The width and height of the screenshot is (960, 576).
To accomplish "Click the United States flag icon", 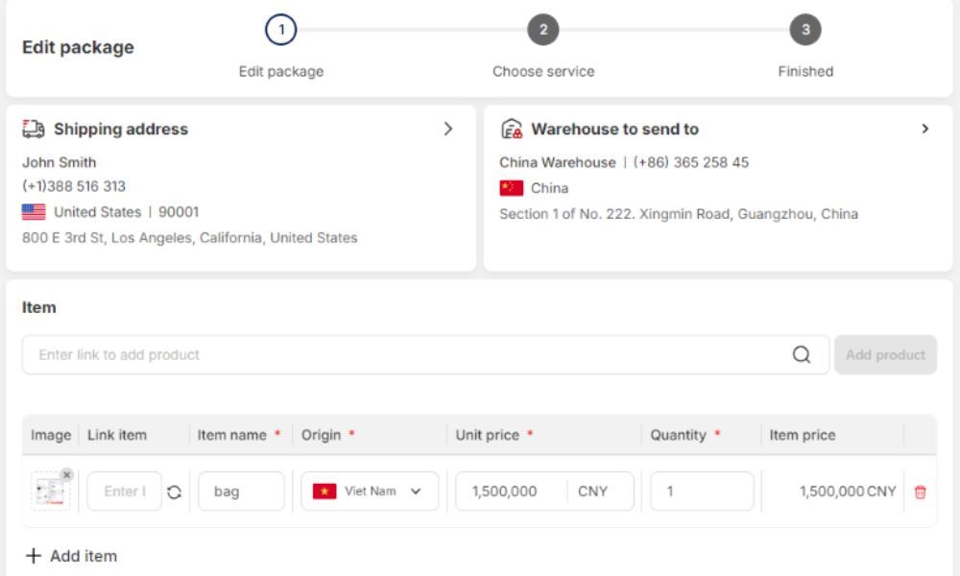I will pos(34,212).
